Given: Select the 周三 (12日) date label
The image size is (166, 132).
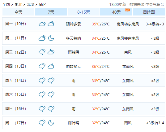Looking at the screenshot, I should (x=15, y=52).
